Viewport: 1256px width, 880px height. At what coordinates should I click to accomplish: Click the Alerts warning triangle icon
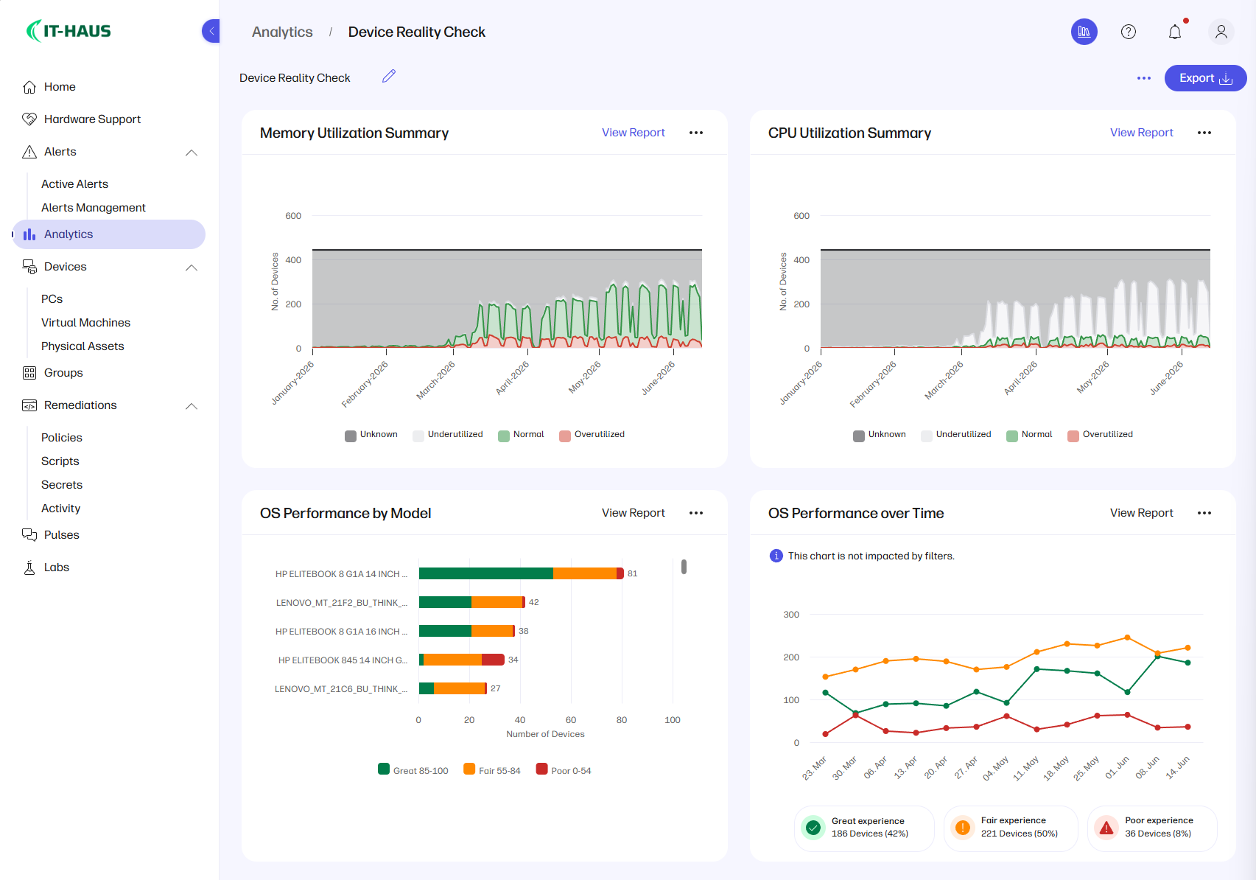click(29, 152)
